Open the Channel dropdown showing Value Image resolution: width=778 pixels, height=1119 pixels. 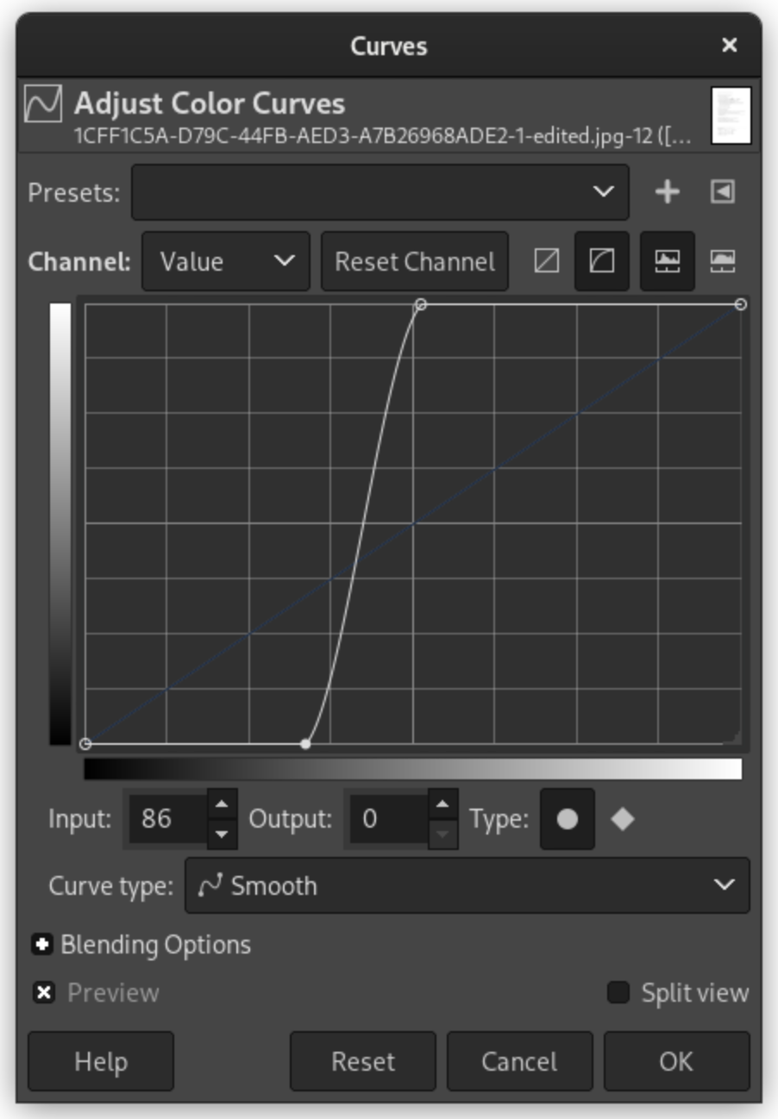pos(226,260)
